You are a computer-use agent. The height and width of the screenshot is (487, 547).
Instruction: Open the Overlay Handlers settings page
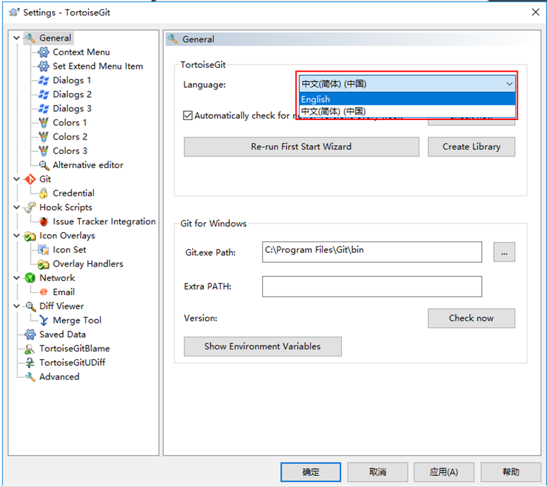click(88, 264)
